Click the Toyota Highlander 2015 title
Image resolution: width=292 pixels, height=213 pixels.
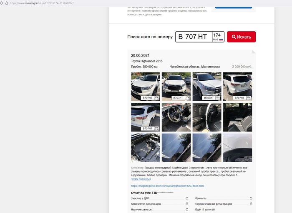(x=147, y=61)
